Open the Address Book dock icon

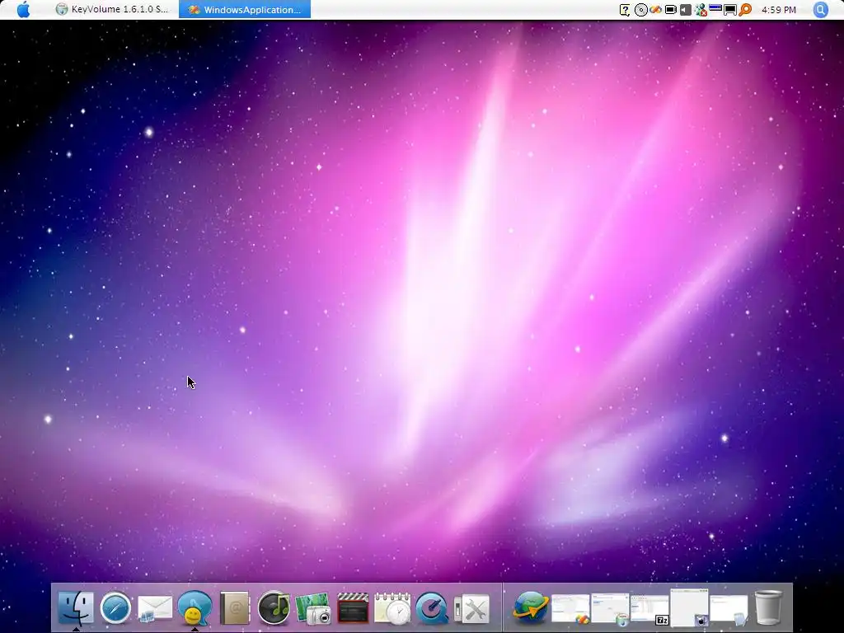point(235,608)
